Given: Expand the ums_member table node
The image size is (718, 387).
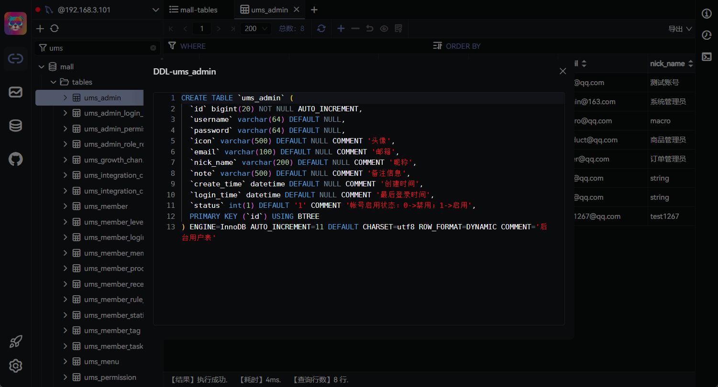Looking at the screenshot, I should [66, 206].
